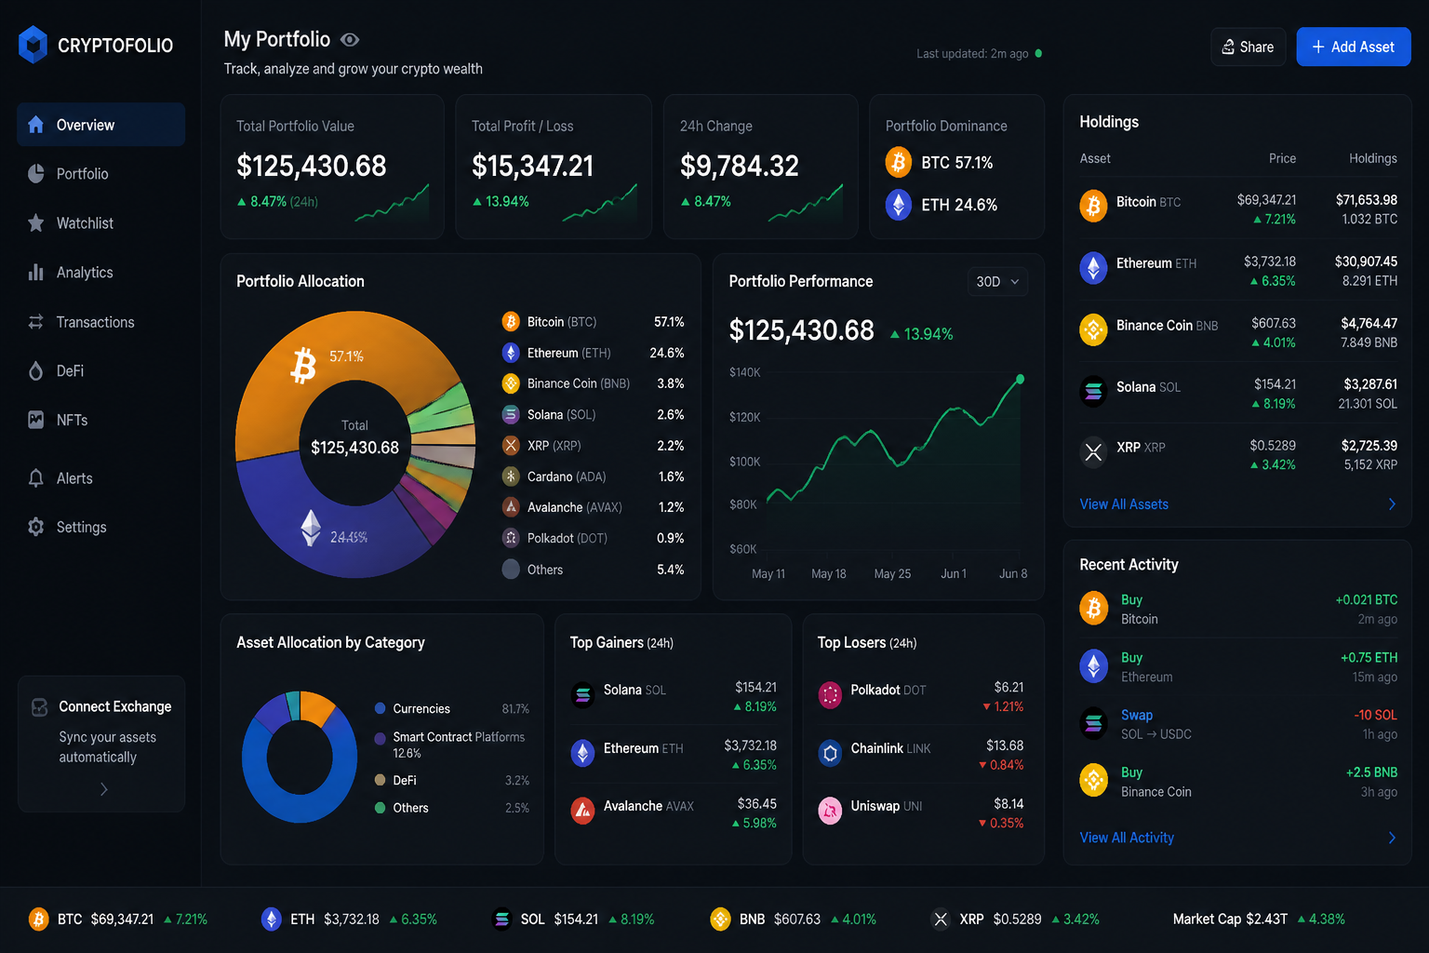Click Others green category legend swatch
Viewport: 1429px width, 953px height.
[x=380, y=808]
